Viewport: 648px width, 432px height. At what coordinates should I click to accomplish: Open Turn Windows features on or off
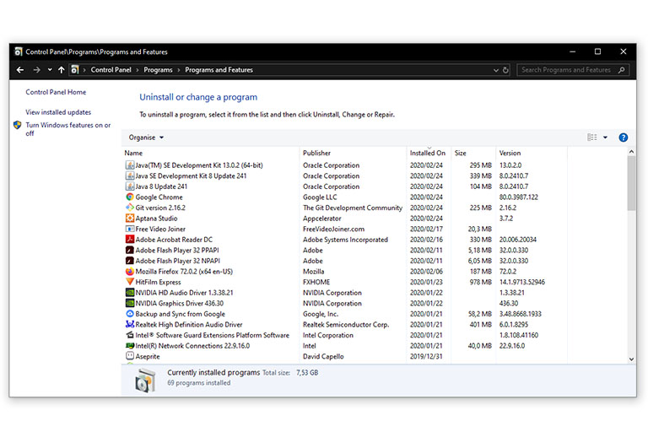pos(68,129)
